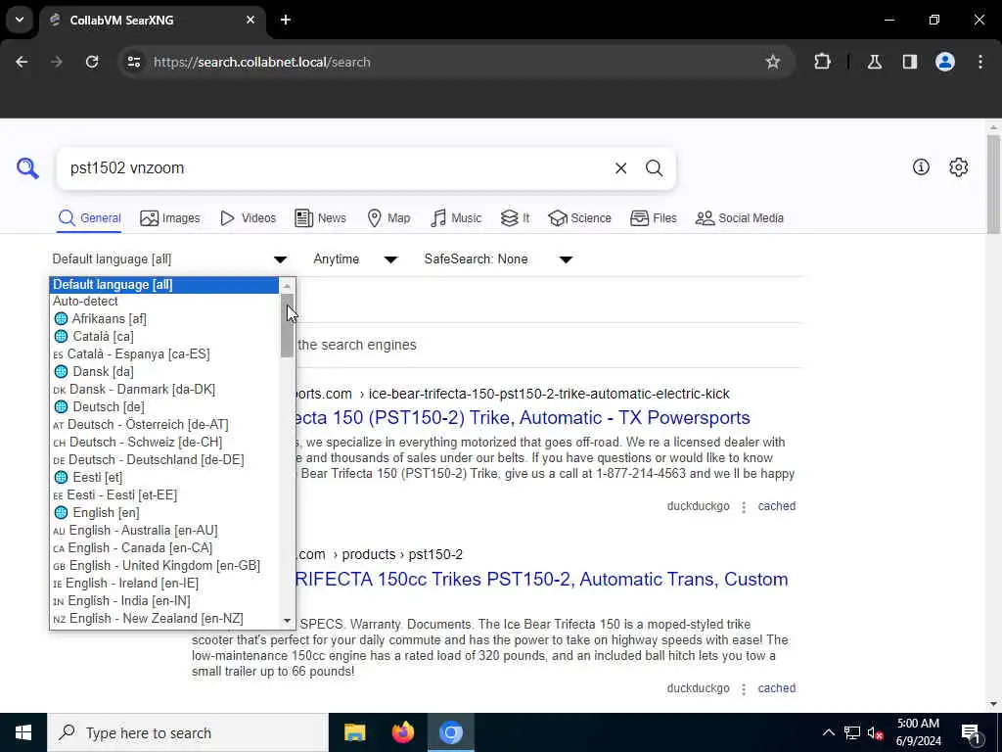Screen dimensions: 1002x752
Task: Open the Anytime time range dropdown
Action: (355, 258)
